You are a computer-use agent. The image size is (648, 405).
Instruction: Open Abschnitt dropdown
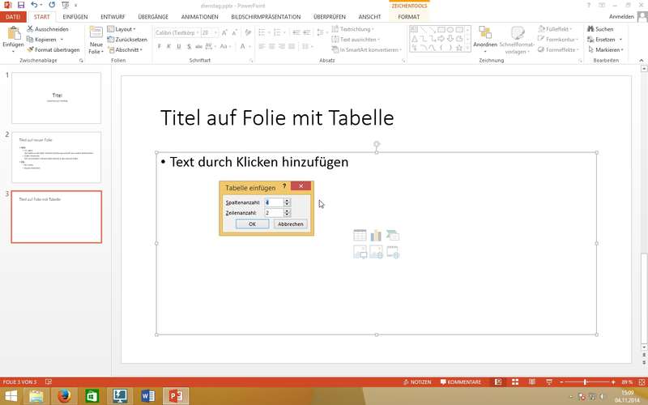point(125,49)
